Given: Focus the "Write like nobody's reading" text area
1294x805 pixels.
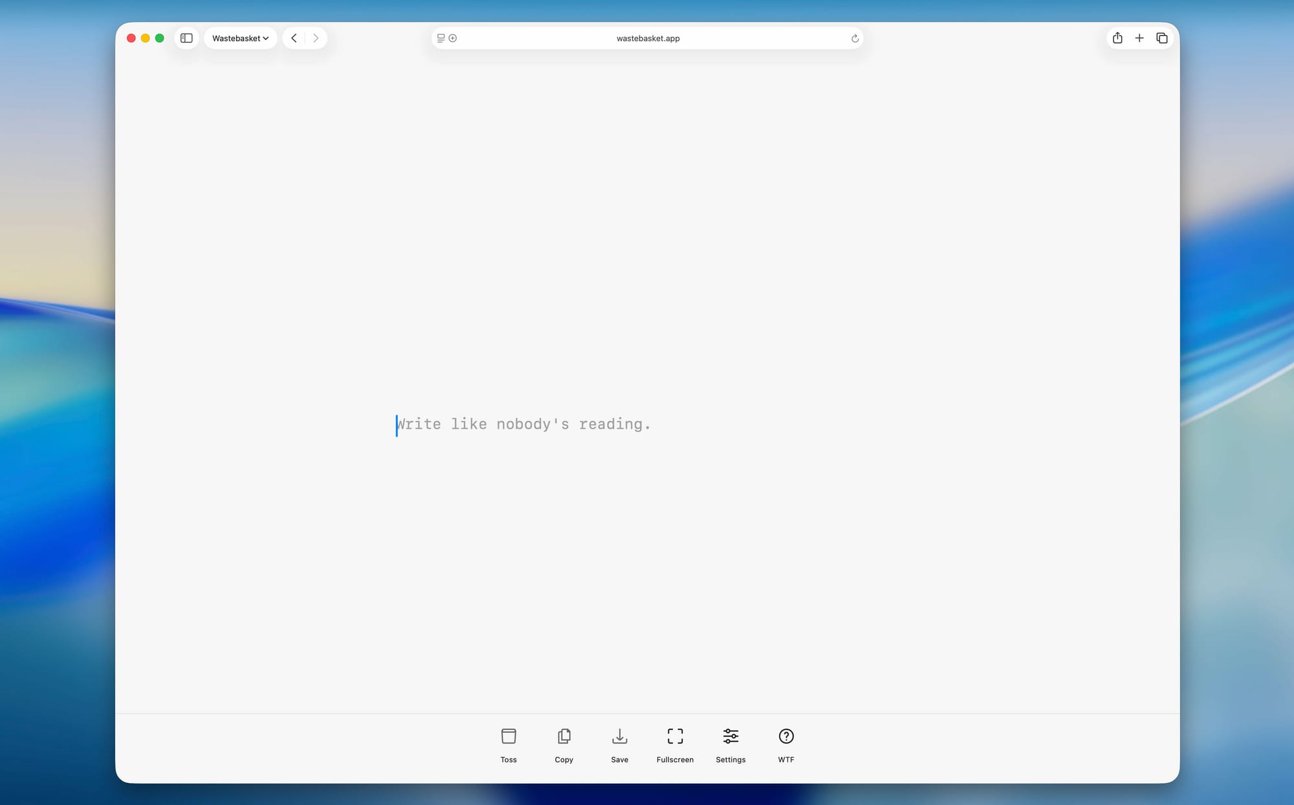Looking at the screenshot, I should point(523,424).
